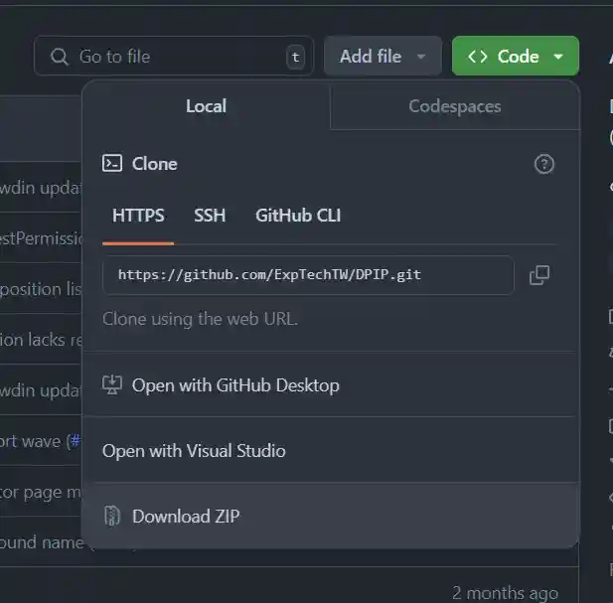Choose Open with Visual Studio

[x=331, y=451]
